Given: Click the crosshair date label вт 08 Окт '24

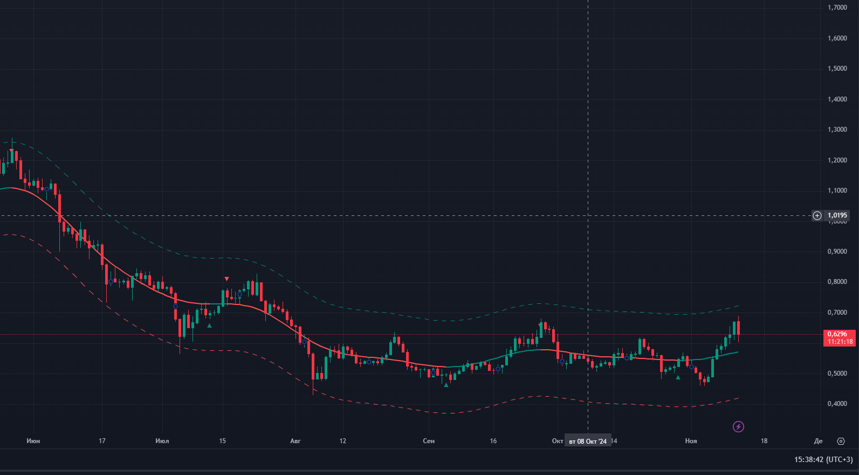Looking at the screenshot, I should pyautogui.click(x=588, y=441).
